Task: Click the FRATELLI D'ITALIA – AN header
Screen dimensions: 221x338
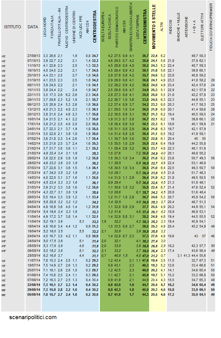Action: (59, 27)
